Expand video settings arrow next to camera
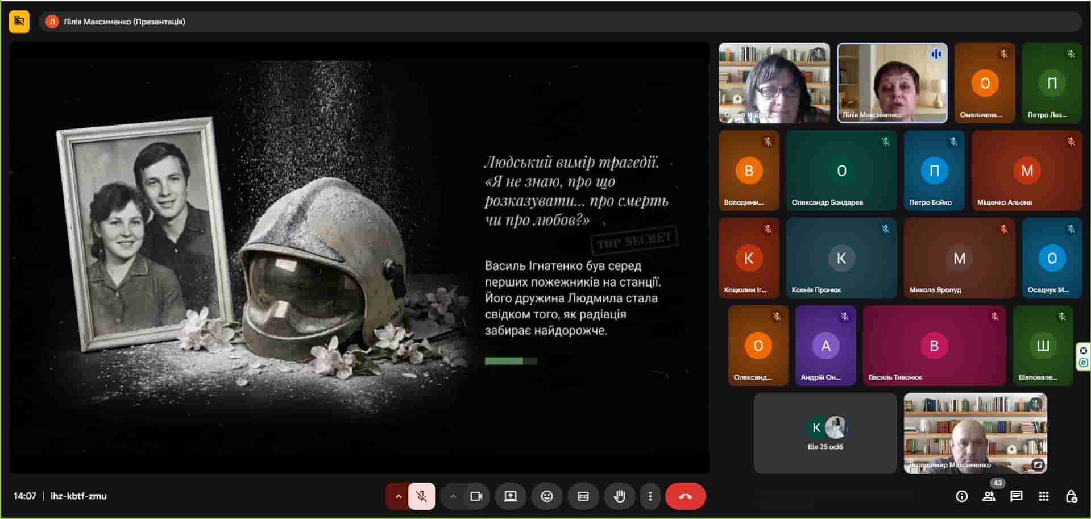This screenshot has width=1091, height=519. pyautogui.click(x=453, y=496)
